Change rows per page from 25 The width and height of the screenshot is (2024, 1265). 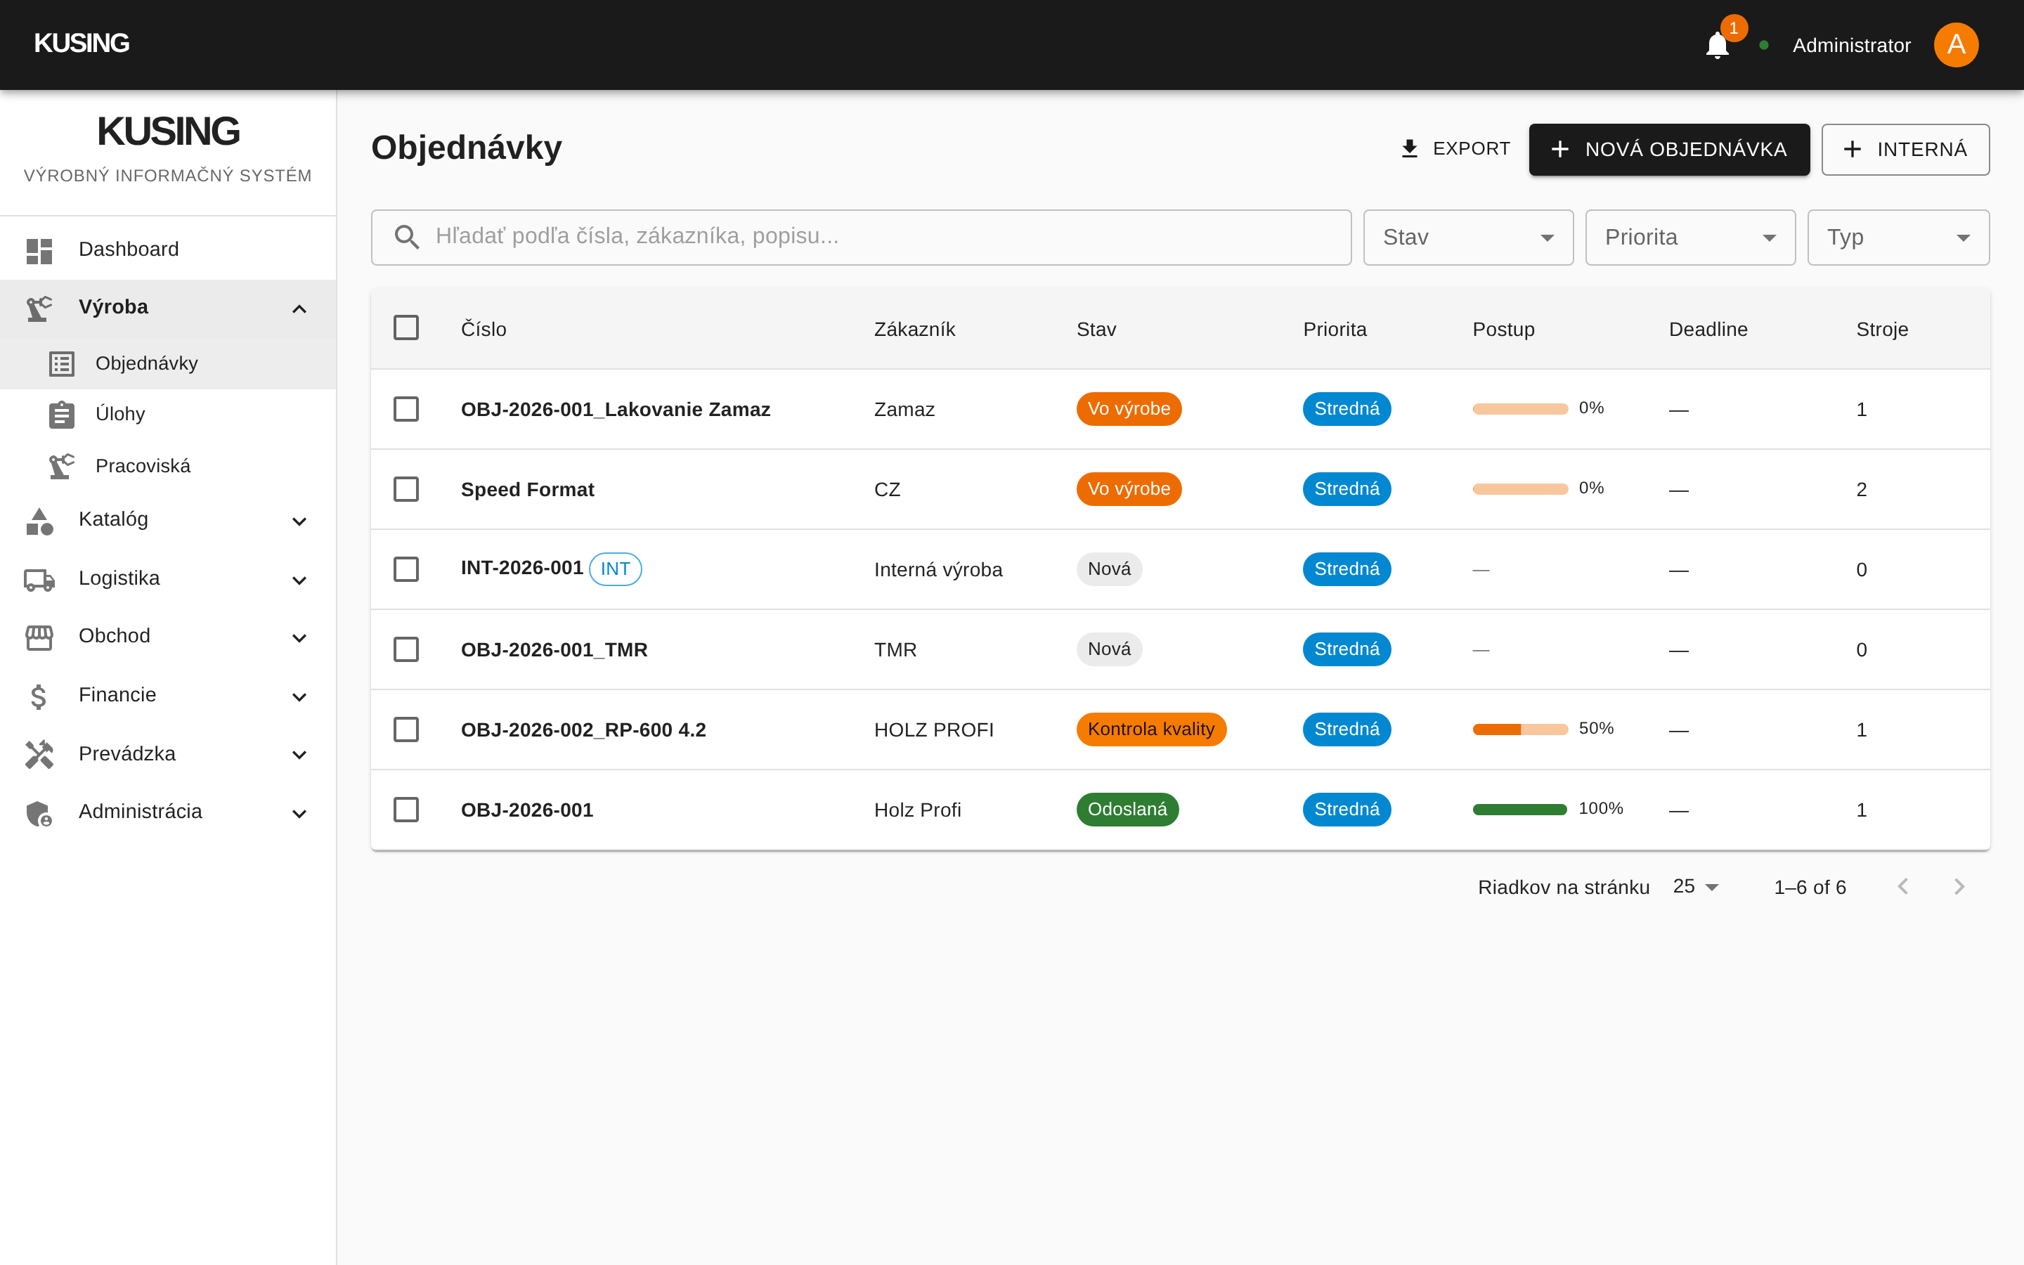[x=1695, y=887]
